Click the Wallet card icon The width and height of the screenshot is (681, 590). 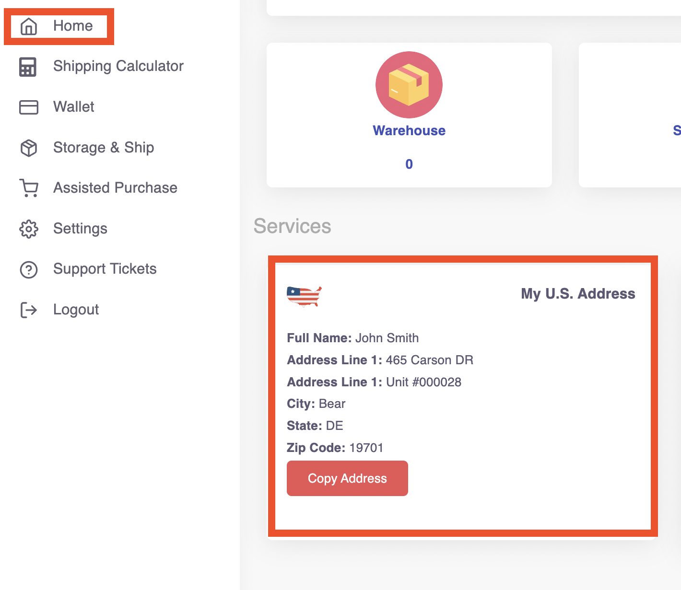[x=29, y=107]
